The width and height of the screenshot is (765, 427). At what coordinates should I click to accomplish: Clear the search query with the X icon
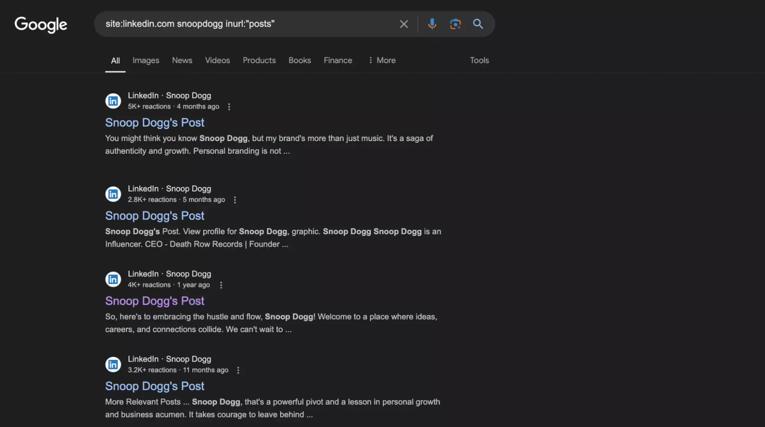click(404, 24)
